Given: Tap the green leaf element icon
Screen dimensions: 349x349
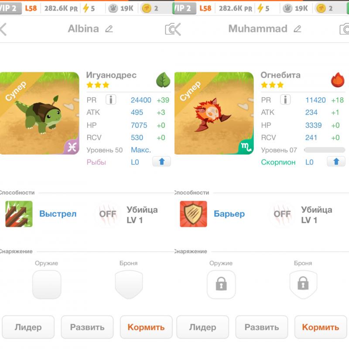Looking at the screenshot, I should coord(163,80).
